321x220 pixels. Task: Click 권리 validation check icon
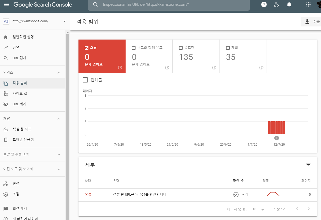tap(236, 194)
